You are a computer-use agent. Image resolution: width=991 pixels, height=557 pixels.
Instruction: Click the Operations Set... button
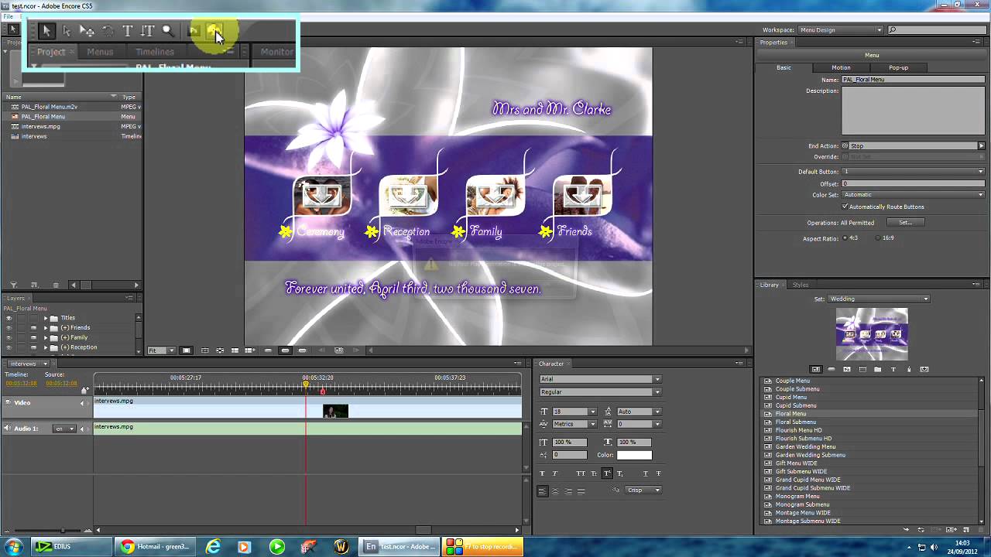coord(905,223)
